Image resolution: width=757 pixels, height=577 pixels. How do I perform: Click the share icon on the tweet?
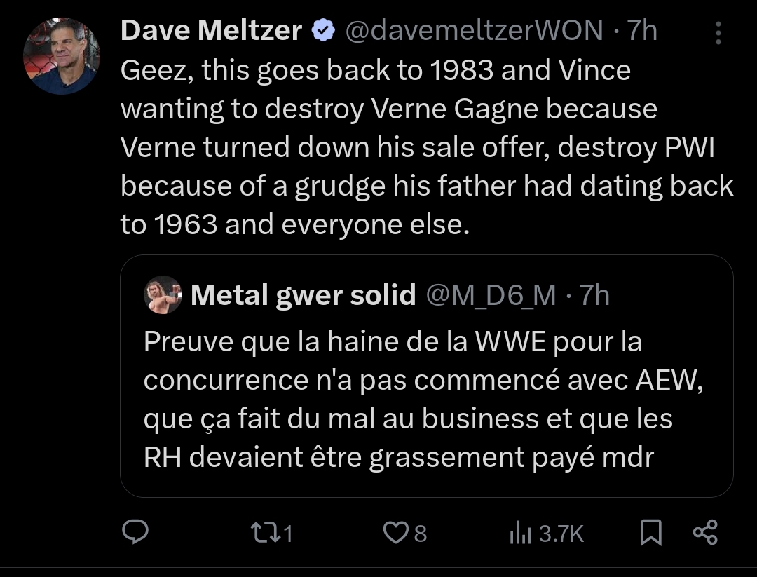[x=704, y=534]
